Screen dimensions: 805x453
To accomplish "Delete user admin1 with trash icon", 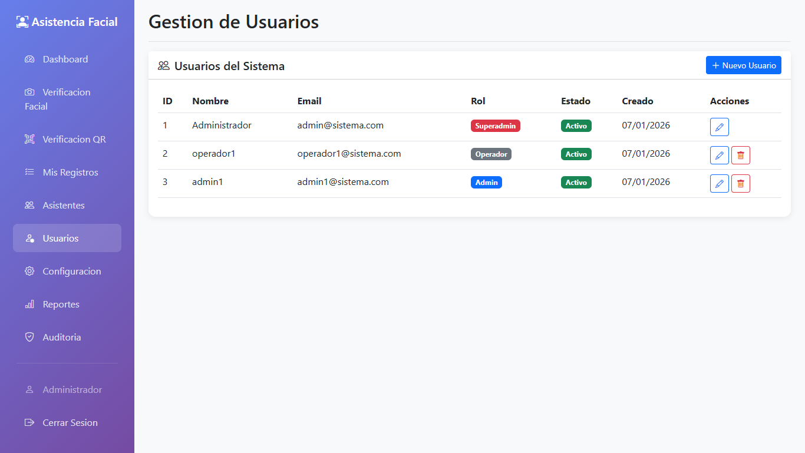I will 740,184.
